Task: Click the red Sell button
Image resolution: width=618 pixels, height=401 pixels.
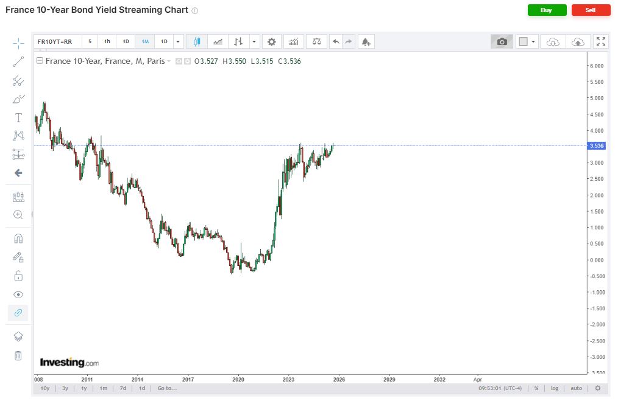Action: (x=591, y=10)
